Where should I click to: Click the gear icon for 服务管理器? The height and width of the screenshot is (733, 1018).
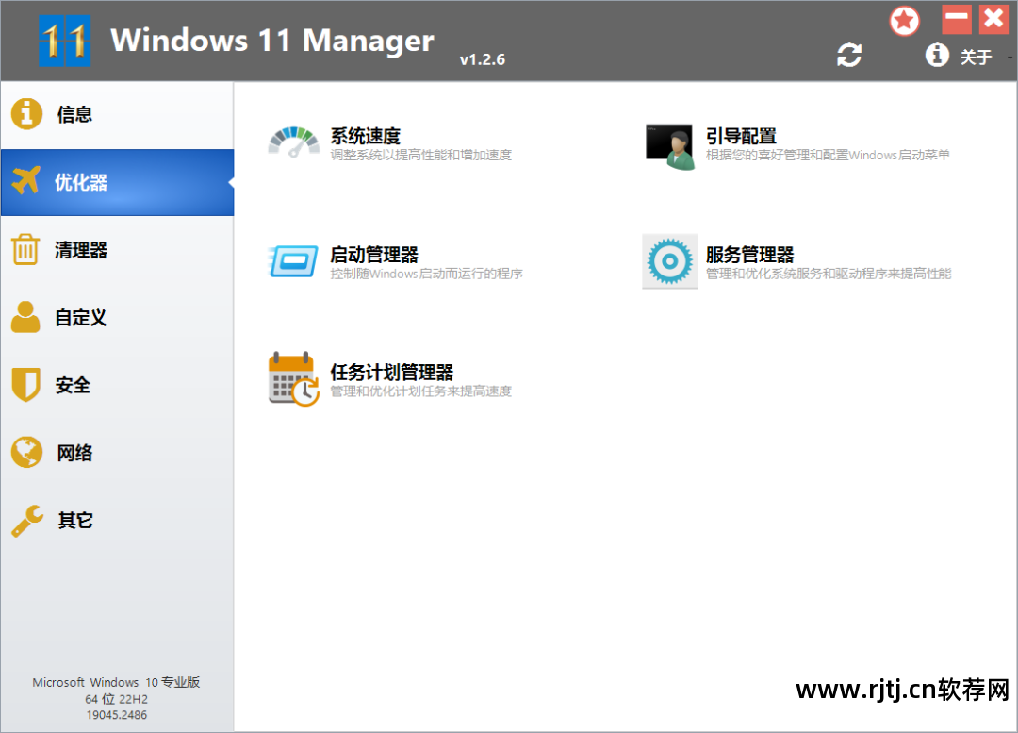click(x=670, y=261)
